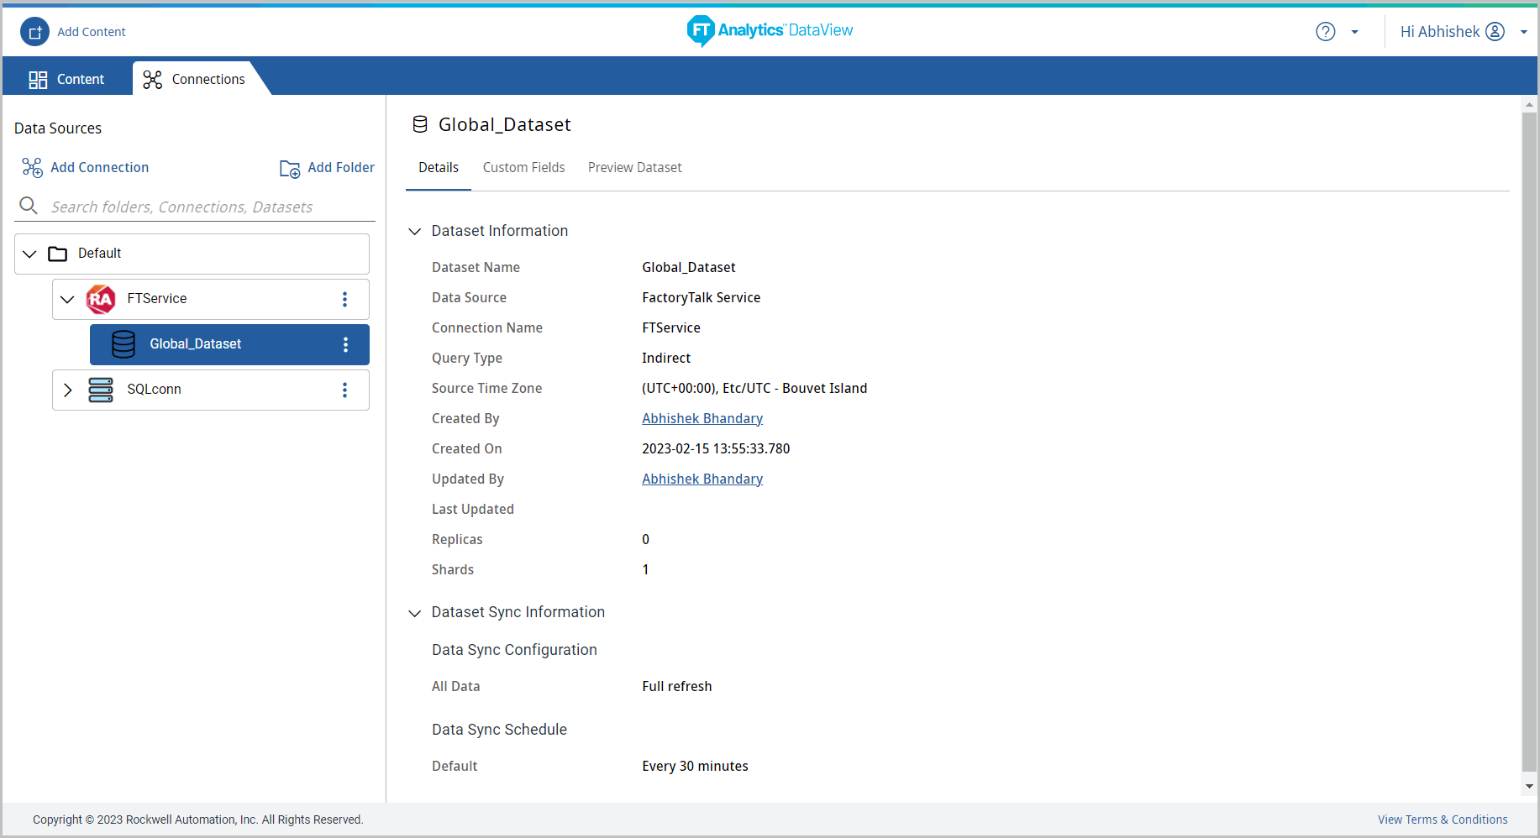Collapse the Dataset Information section
Image resolution: width=1540 pixels, height=838 pixels.
click(x=414, y=232)
